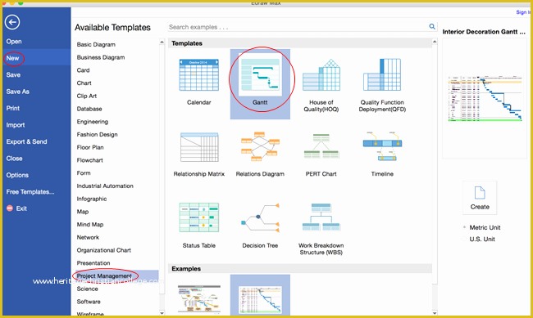This screenshot has height=318, width=533.
Task: Open Options in the sidebar
Action: 17,175
